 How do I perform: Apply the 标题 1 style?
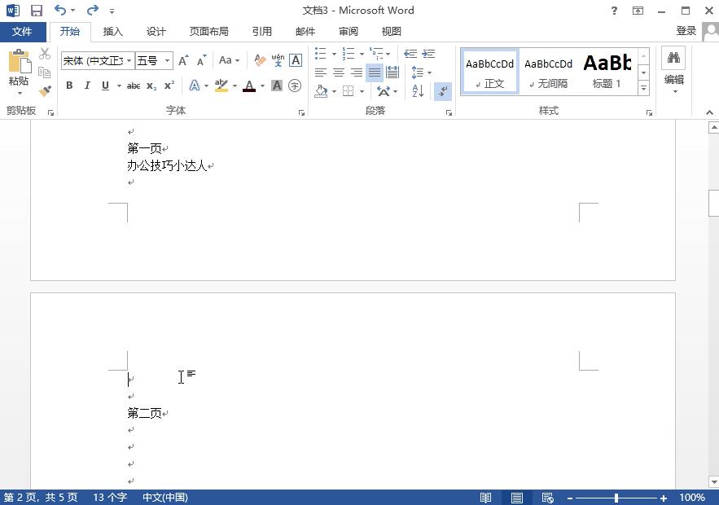point(607,70)
